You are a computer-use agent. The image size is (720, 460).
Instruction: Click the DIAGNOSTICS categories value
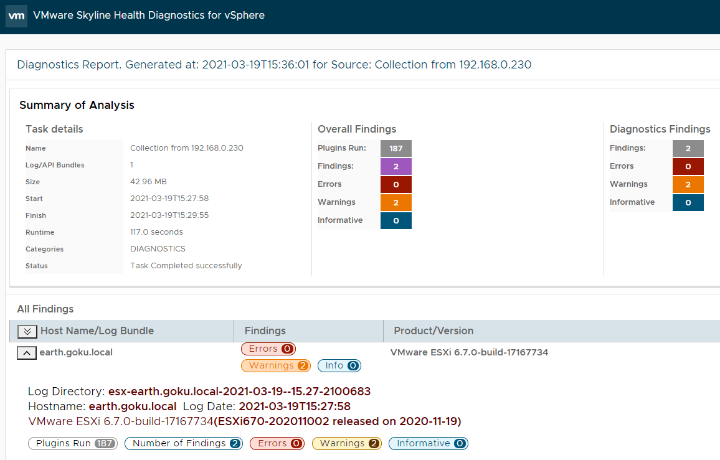coord(158,249)
